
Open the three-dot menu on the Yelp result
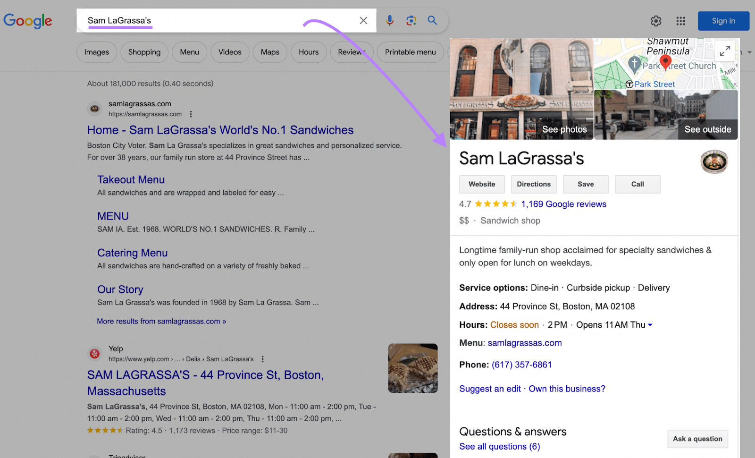[x=262, y=359]
